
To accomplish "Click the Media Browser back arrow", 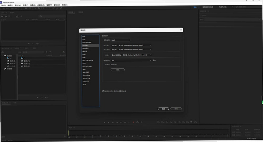I will pos(47,52).
